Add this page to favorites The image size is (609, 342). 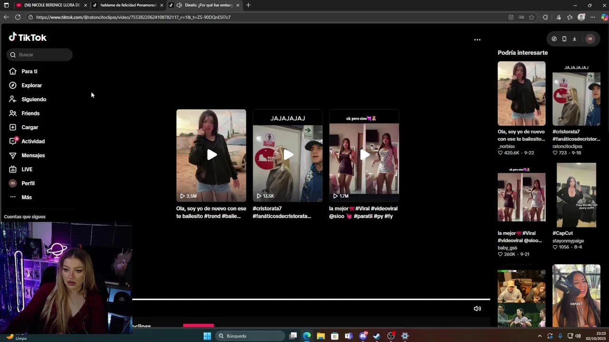pyautogui.click(x=531, y=17)
